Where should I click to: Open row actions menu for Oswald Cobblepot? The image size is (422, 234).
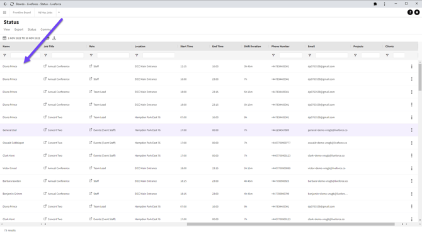tap(411, 143)
